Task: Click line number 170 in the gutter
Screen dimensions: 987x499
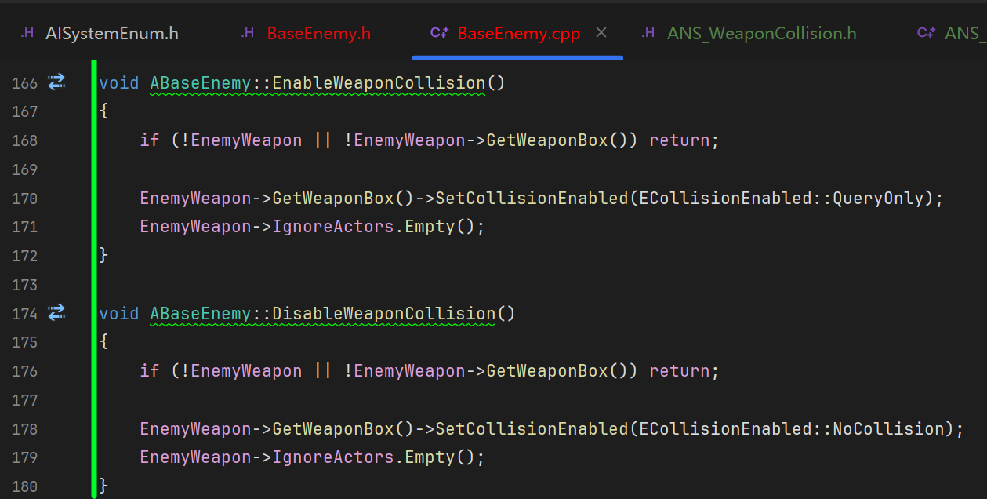Action: click(25, 199)
